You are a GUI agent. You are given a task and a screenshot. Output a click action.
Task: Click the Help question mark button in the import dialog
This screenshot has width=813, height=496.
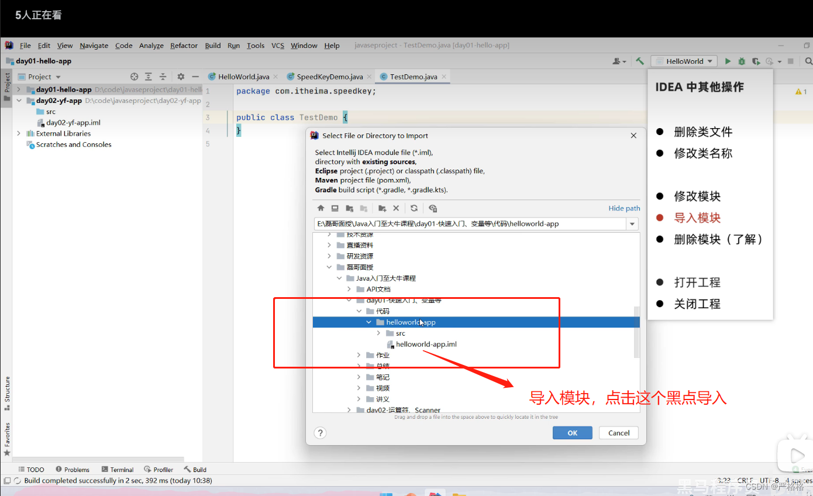320,433
